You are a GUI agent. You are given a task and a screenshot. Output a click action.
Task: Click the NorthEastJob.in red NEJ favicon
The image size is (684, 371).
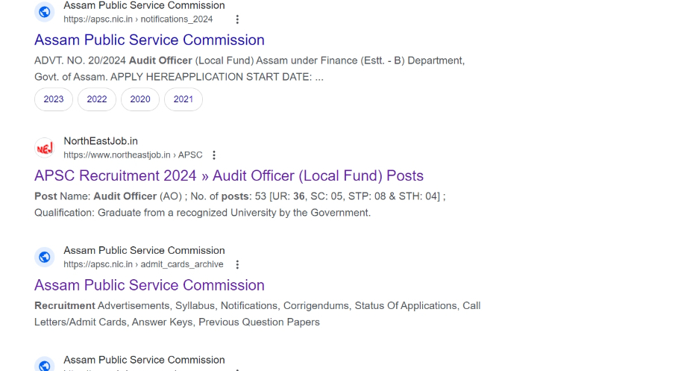coord(45,148)
